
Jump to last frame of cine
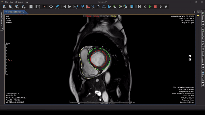coord(166,7)
